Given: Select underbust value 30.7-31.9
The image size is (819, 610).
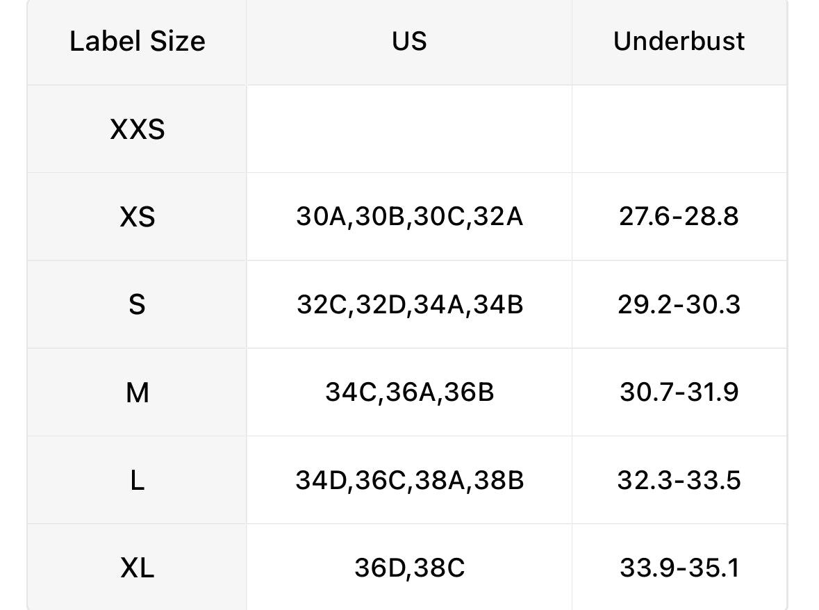Looking at the screenshot, I should (679, 393).
